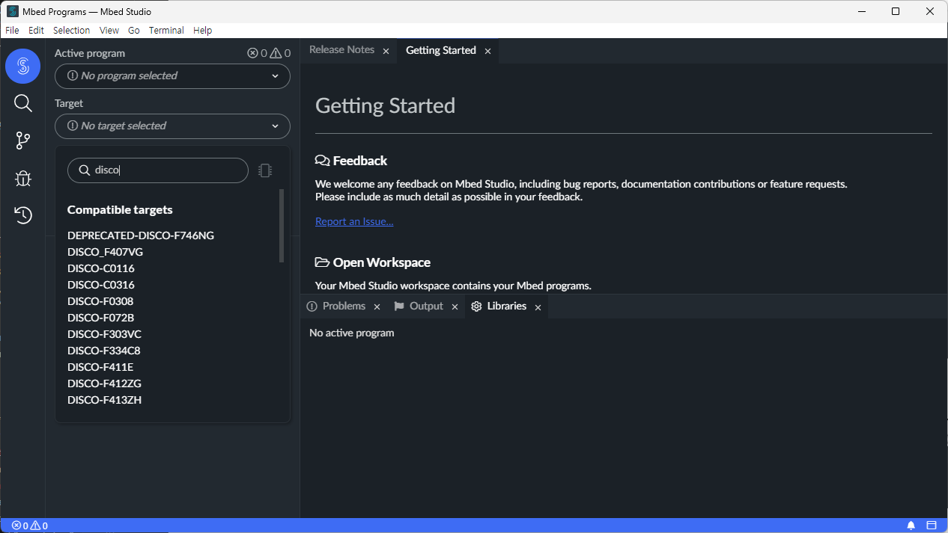
Task: Select target DISCO_F407VG
Action: (105, 252)
